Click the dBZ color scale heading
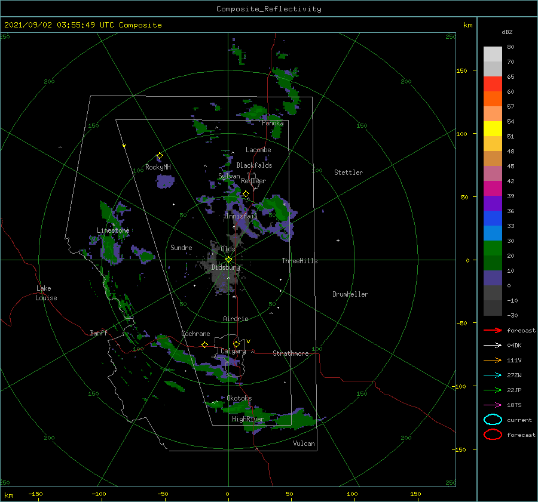This screenshot has height=502, width=538. point(507,32)
